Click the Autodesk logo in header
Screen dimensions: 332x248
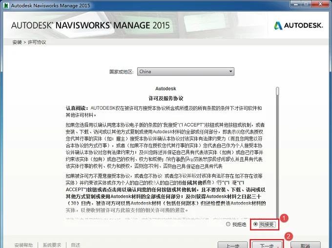(298, 25)
